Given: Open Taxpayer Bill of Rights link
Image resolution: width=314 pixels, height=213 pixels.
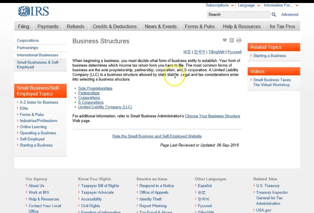Looking at the screenshot, I should 100,186.
